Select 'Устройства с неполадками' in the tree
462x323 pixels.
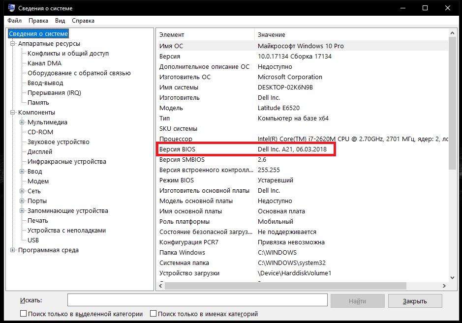[x=66, y=230]
